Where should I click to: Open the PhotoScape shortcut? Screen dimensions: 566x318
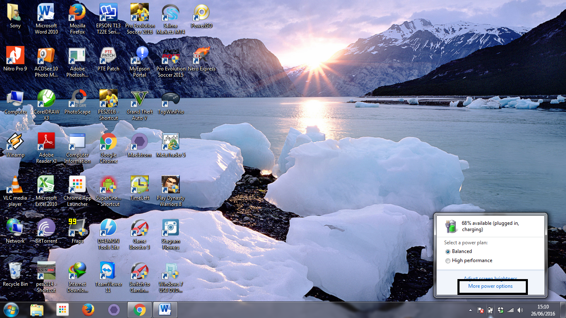point(77,102)
